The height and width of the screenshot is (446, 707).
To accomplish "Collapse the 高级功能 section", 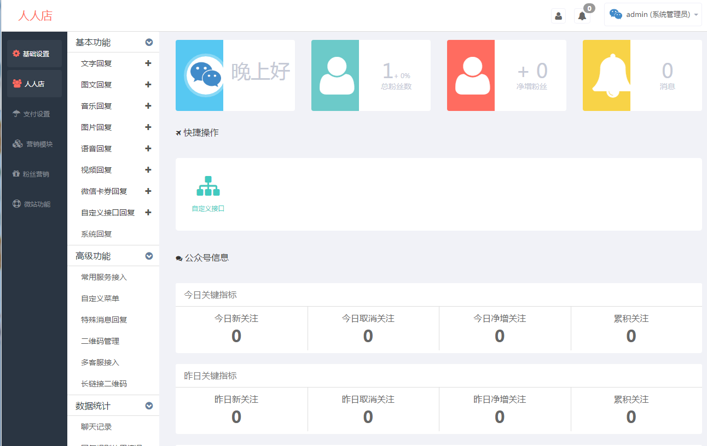I will click(149, 256).
